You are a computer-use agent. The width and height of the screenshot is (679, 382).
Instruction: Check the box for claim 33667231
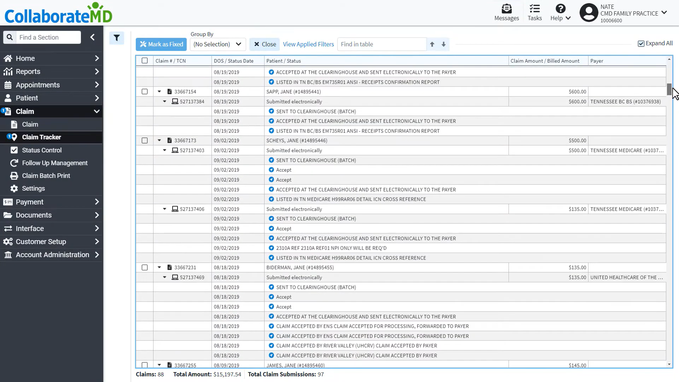pos(145,267)
